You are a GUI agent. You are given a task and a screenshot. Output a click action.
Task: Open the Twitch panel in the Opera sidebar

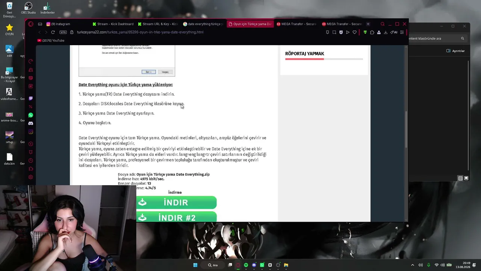(31, 98)
